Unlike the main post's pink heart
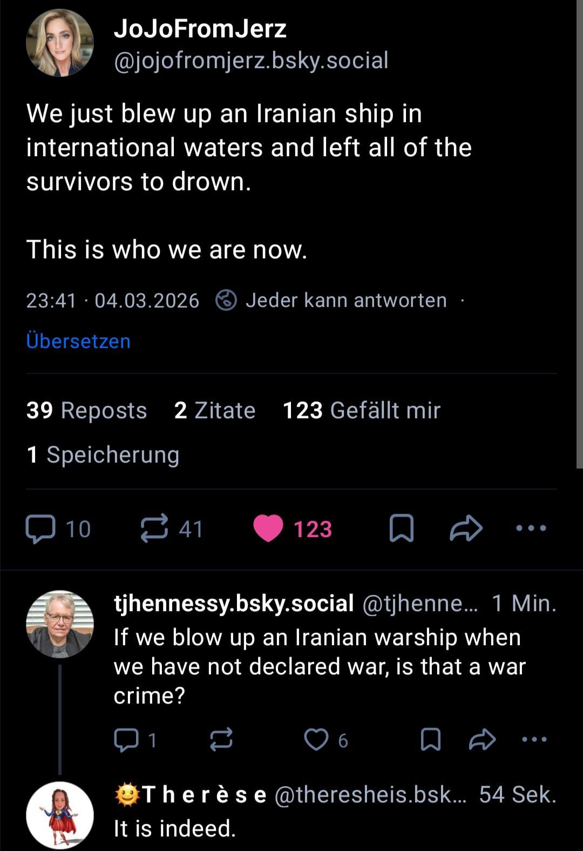This screenshot has width=583, height=851. pyautogui.click(x=268, y=528)
